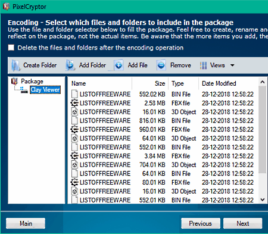
Task: Click the Create Folder toolbar icon
Action: 15,65
